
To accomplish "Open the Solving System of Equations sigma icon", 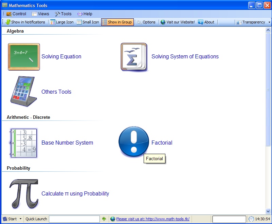I will tap(134, 57).
